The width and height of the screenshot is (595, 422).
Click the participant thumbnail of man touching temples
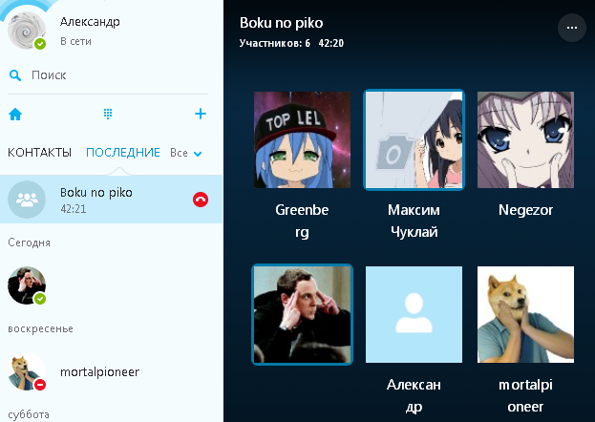coord(302,314)
